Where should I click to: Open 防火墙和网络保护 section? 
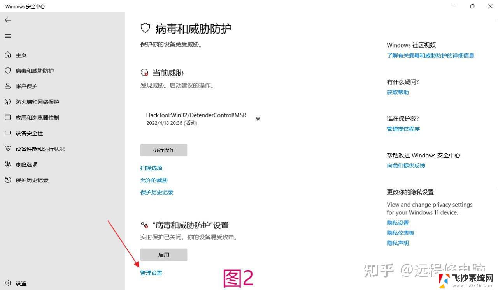pyautogui.click(x=37, y=102)
